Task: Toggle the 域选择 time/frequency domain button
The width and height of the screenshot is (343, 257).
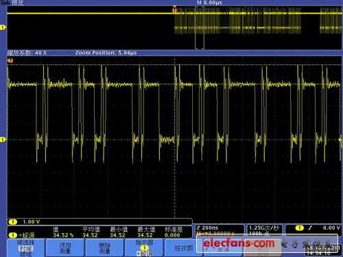Action: [x=25, y=248]
